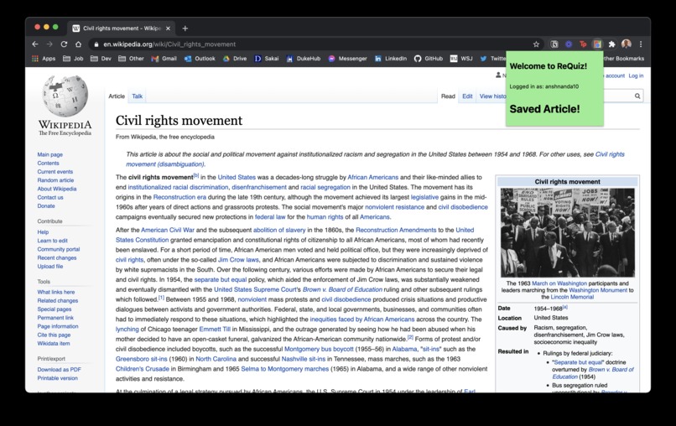Click the Wikipedia globe logo
This screenshot has width=676, height=426.
click(x=65, y=96)
